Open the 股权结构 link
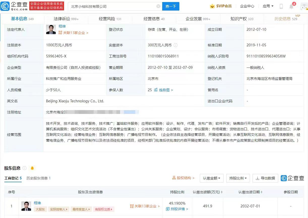The height and width of the screenshot is (218, 308). tap(186, 178)
